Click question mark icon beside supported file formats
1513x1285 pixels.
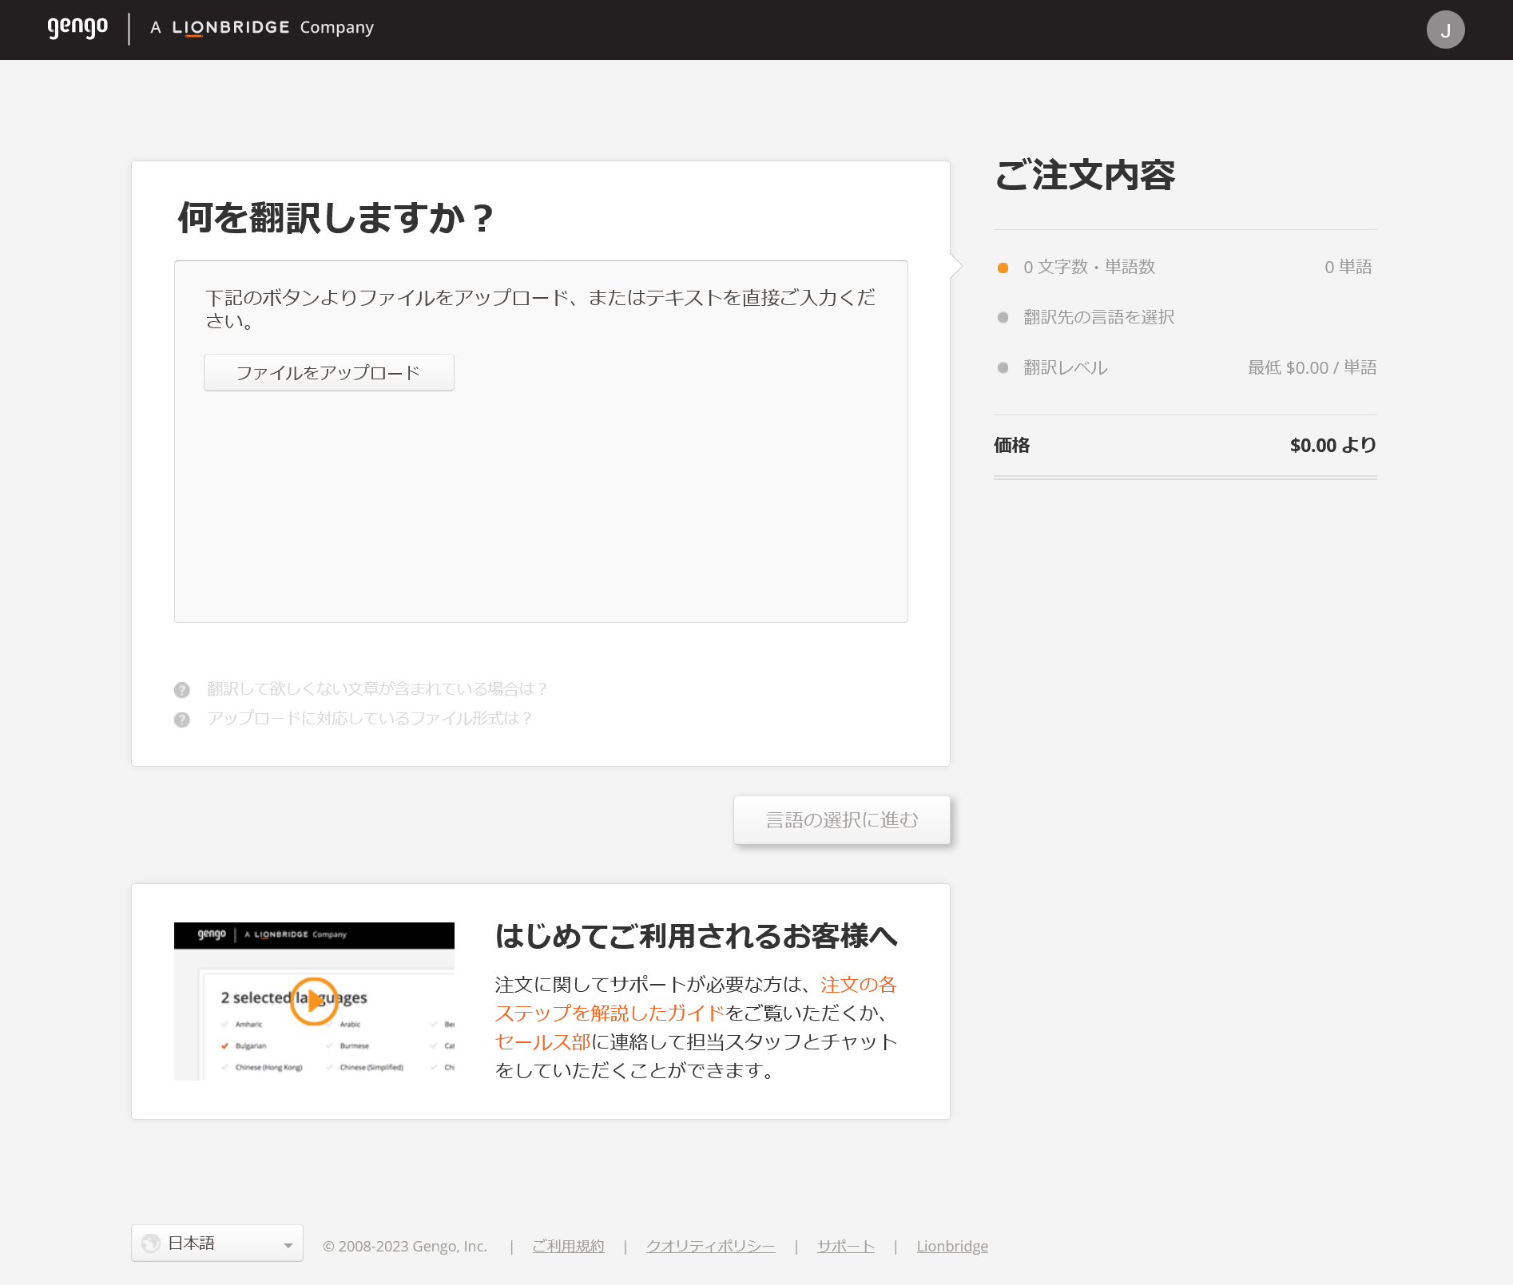click(182, 720)
